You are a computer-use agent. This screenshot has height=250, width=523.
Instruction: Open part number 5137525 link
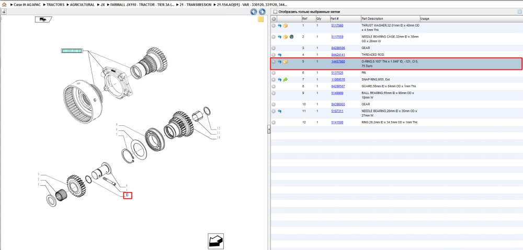point(337,73)
